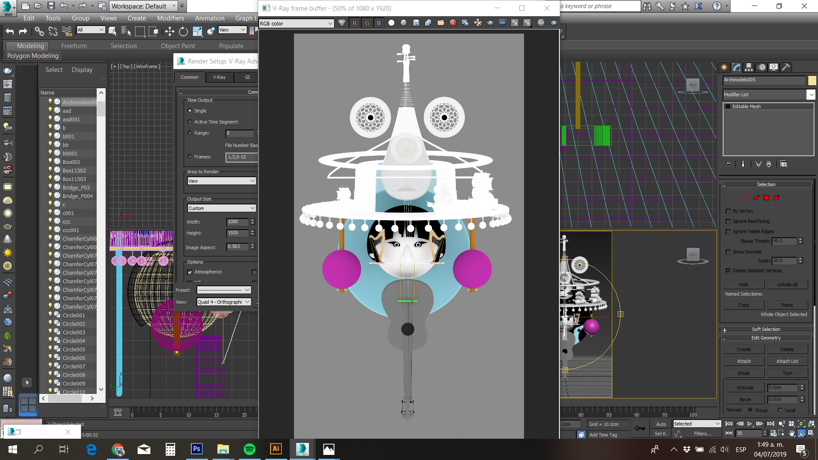818x460 pixels.
Task: Open the Utilities hammer panel tab
Action: (x=786, y=67)
